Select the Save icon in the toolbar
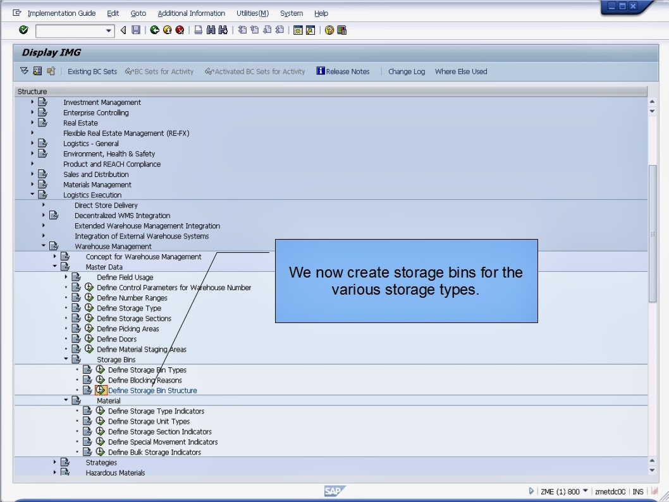Viewport: 669px width, 502px height. point(135,30)
